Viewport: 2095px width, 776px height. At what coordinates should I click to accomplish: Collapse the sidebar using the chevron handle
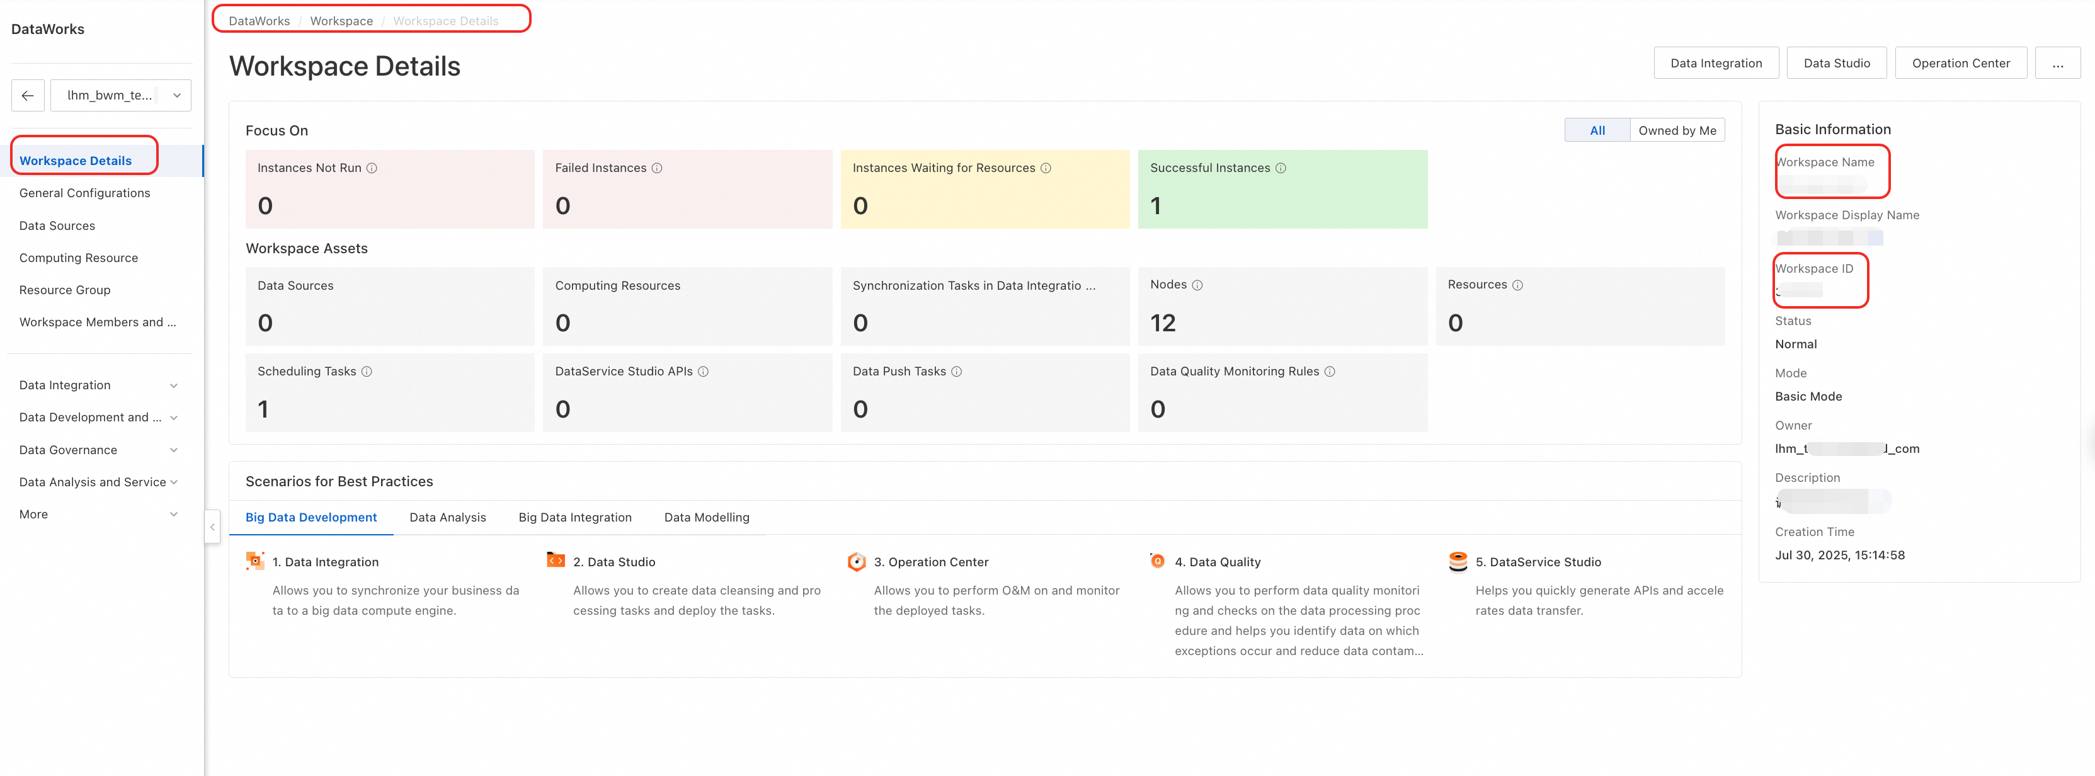pyautogui.click(x=212, y=527)
